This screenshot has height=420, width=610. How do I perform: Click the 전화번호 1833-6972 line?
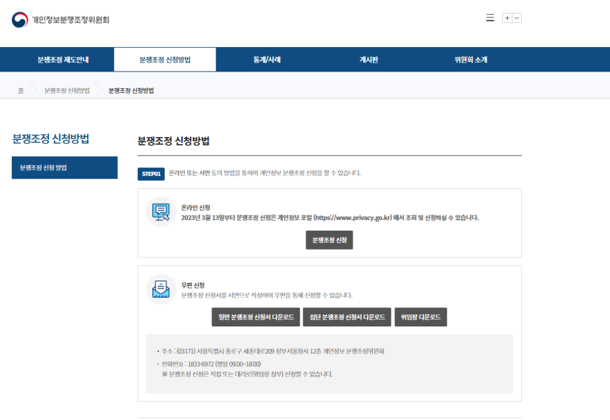coord(211,364)
